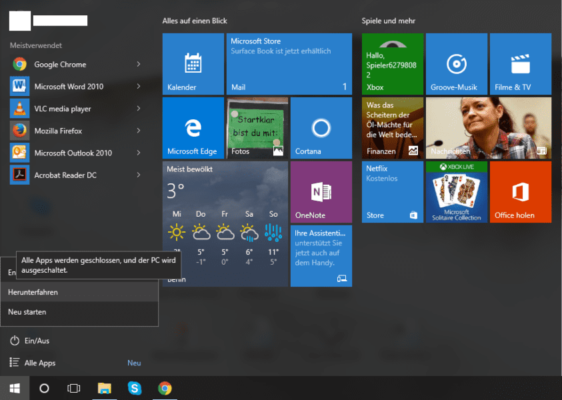Open the Kalender tile
Image resolution: width=562 pixels, height=400 pixels.
pyautogui.click(x=193, y=64)
